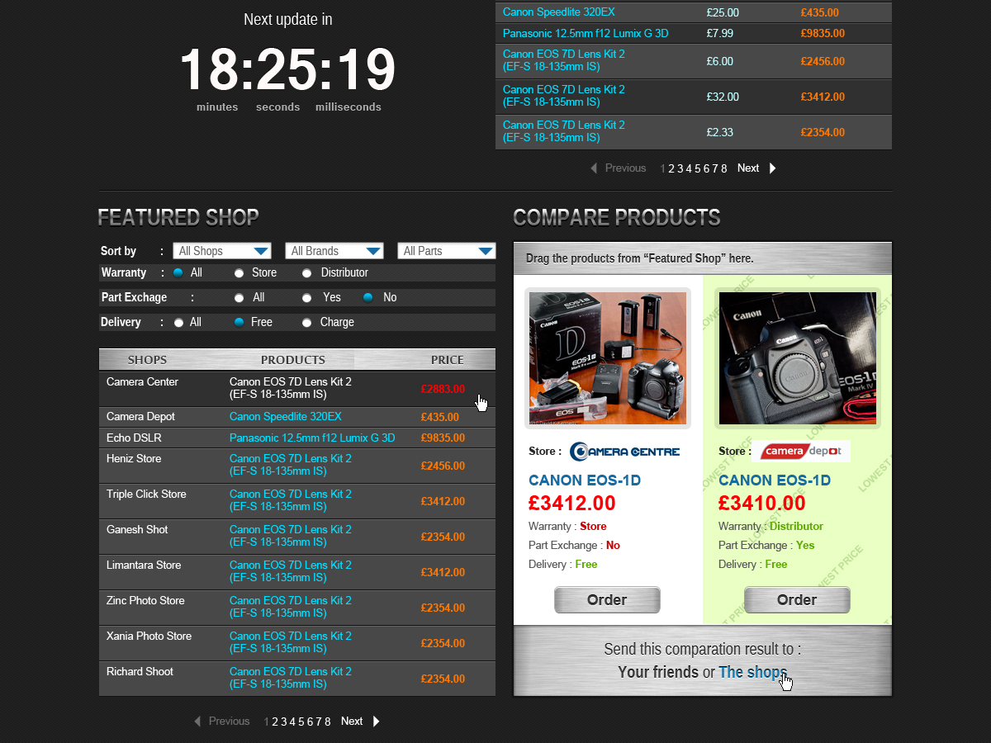This screenshot has width=991, height=743.
Task: Click Canon Speedlite 320EX in Camera Depot row
Action: point(286,417)
